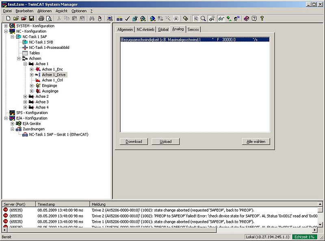325x241 pixels.
Task: Click the checkmark Check Configuration icon
Action: coord(127,18)
